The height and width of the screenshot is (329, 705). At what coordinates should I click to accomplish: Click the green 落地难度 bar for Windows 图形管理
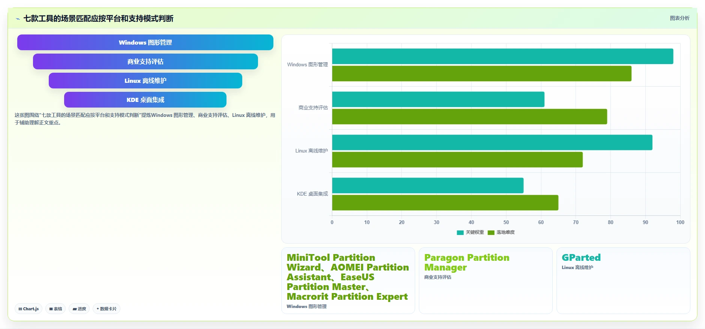[x=481, y=73]
